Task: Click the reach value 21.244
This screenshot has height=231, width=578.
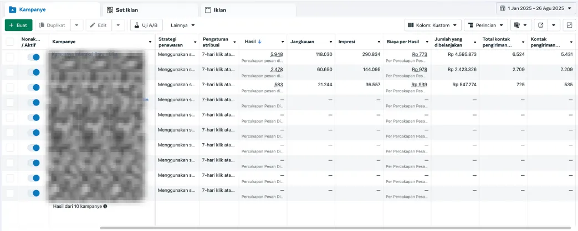Action: [325, 84]
